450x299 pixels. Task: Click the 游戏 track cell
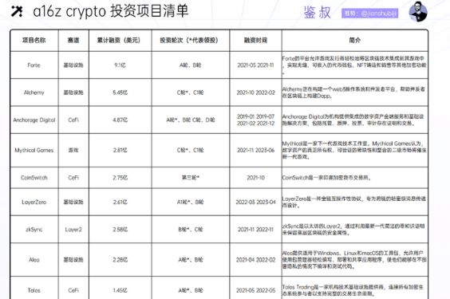click(x=73, y=150)
